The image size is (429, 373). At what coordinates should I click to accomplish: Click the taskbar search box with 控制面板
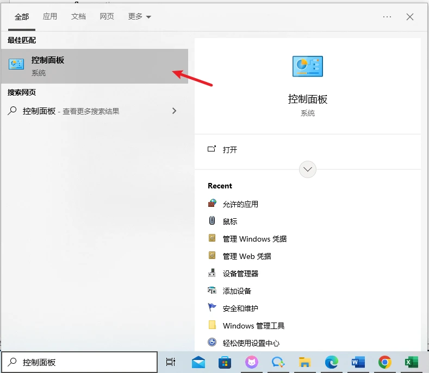[79, 362]
